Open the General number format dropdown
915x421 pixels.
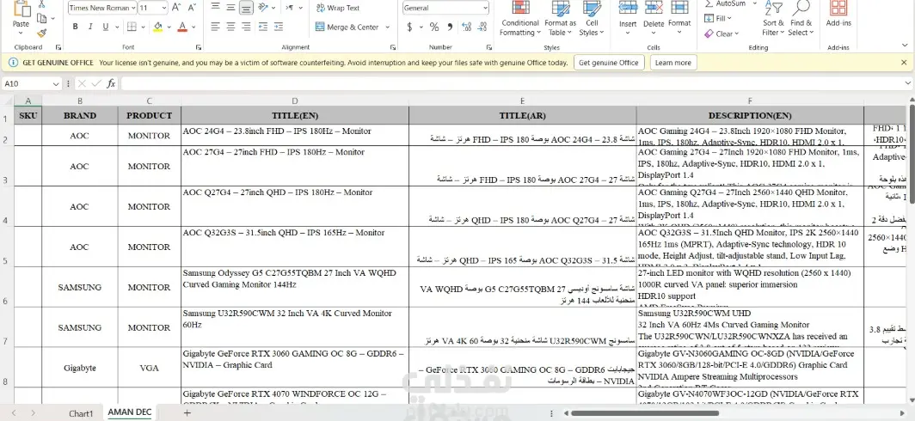pyautogui.click(x=485, y=9)
